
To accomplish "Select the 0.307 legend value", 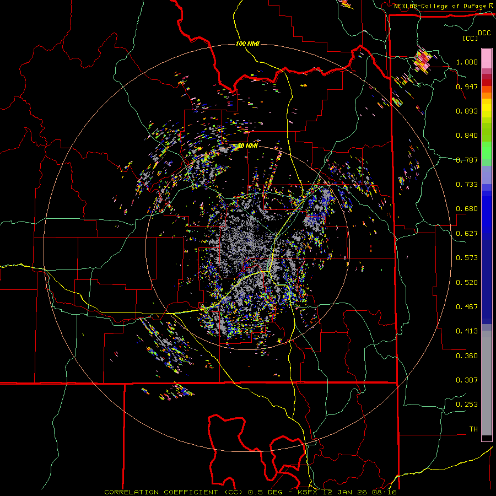I will click(467, 380).
